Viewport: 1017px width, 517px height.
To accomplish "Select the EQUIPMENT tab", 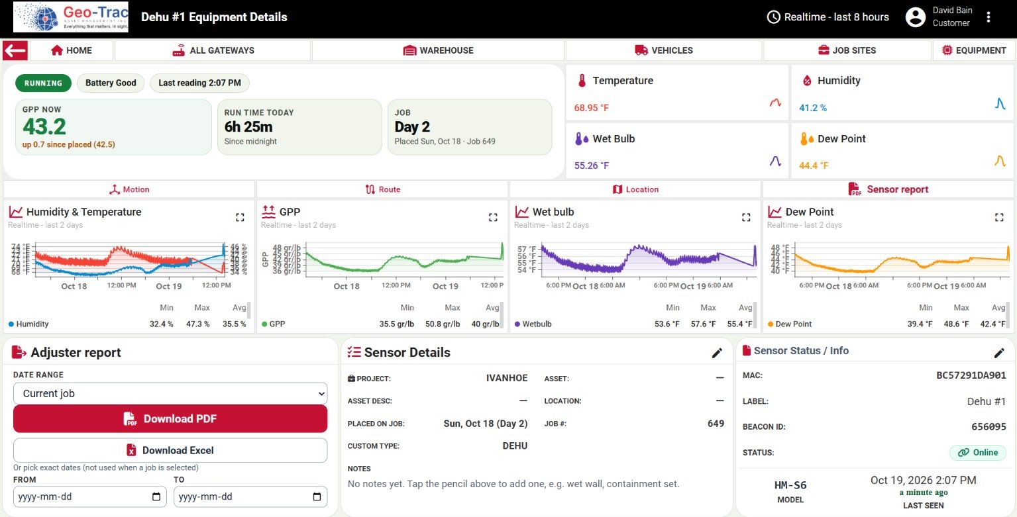I will pyautogui.click(x=974, y=50).
